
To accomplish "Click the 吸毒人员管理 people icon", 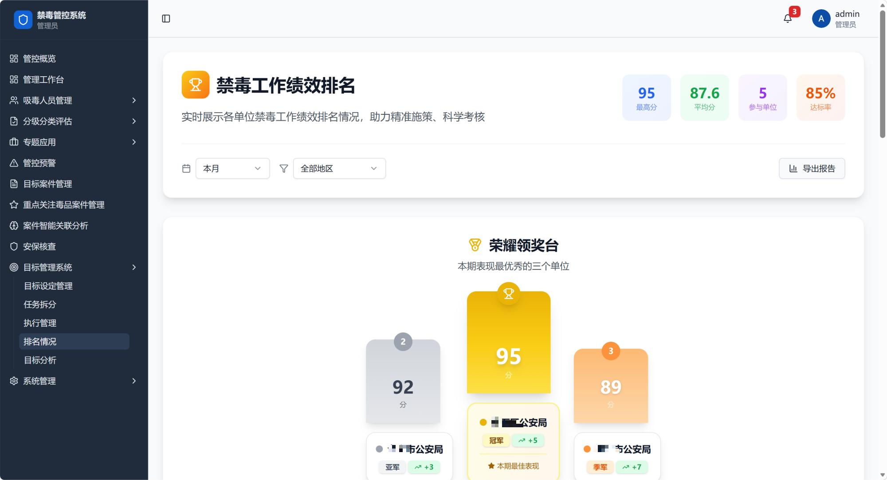I will [14, 100].
